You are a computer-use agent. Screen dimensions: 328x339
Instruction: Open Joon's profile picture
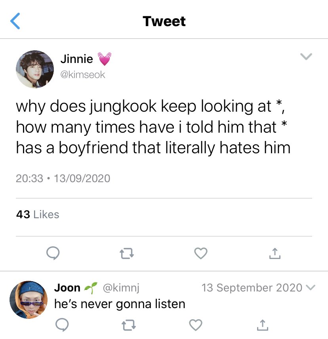tap(29, 300)
